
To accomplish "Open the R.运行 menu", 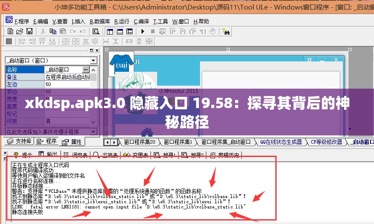I will click(x=122, y=22).
